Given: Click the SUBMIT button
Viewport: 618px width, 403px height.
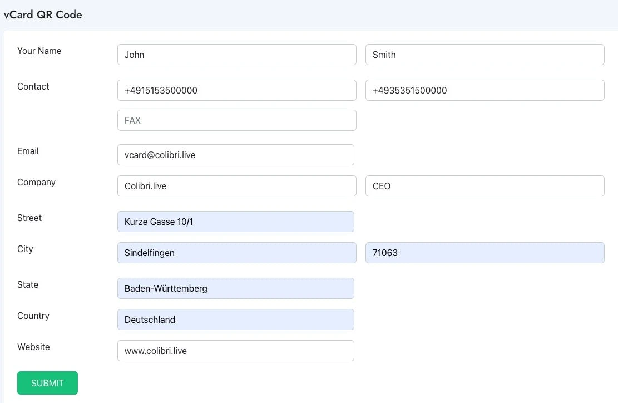Looking at the screenshot, I should point(47,383).
